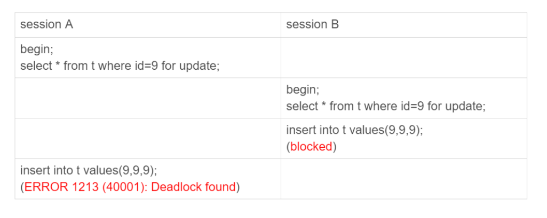The image size is (547, 218).
Task: Click 'values(9,9,9)' in session A column
Action: [120, 170]
